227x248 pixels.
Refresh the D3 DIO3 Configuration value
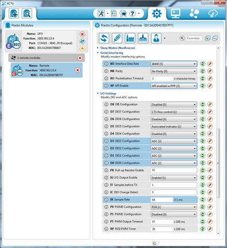coord(202,141)
